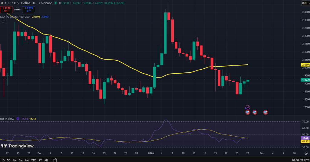This screenshot has height=162, width=310.
Task: Click the 2026 label on date axis
Action: click(x=151, y=153)
